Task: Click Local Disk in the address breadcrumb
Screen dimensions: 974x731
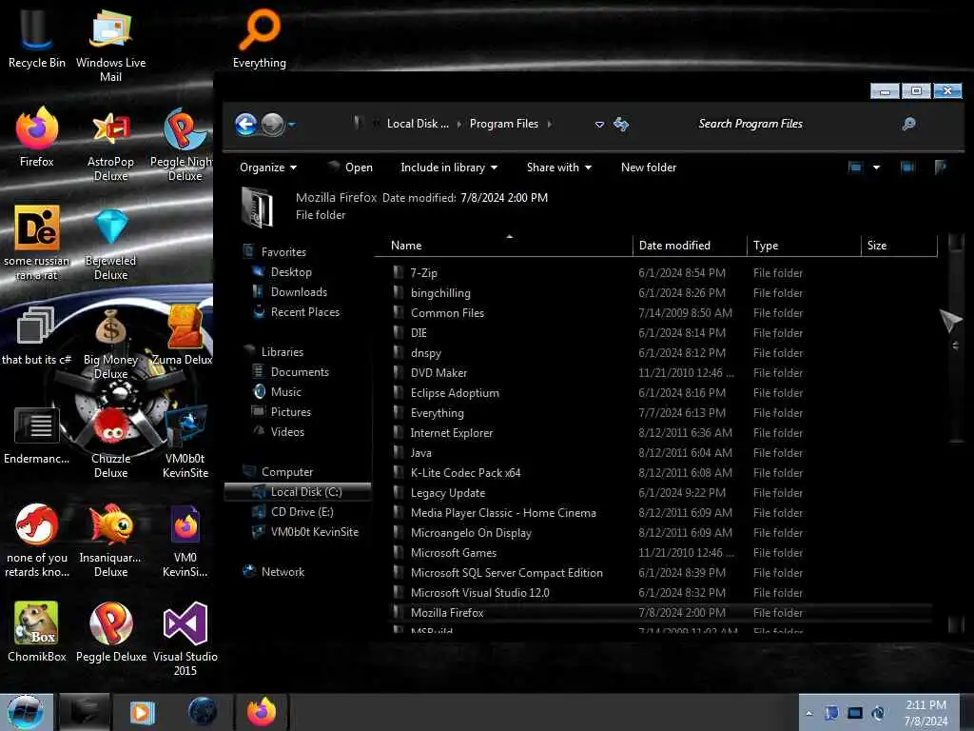Action: pos(418,124)
